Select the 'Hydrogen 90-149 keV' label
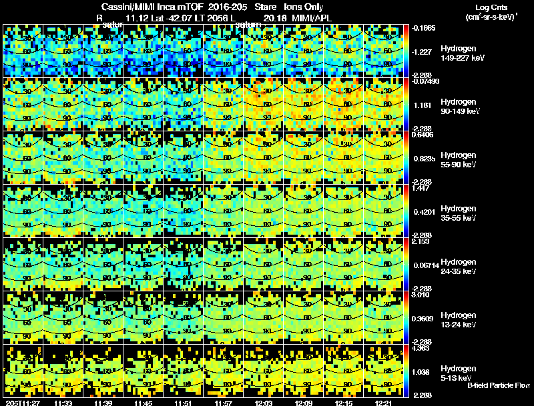534x406 pixels. [x=460, y=107]
